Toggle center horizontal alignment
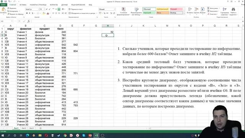 [56, 13]
